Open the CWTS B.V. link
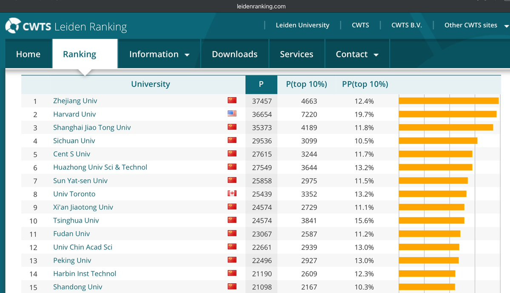 (407, 25)
